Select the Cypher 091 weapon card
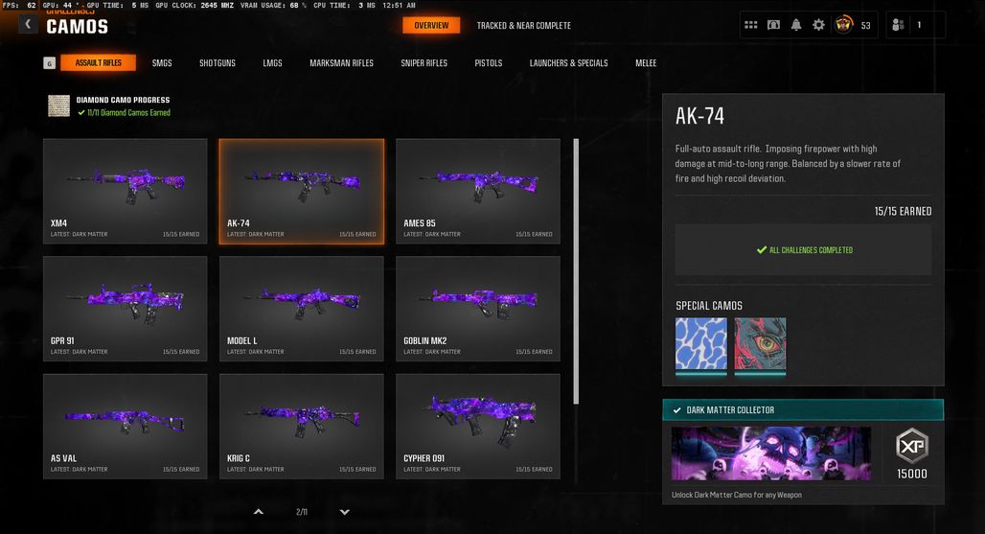Screen dimensions: 985x534 point(478,427)
